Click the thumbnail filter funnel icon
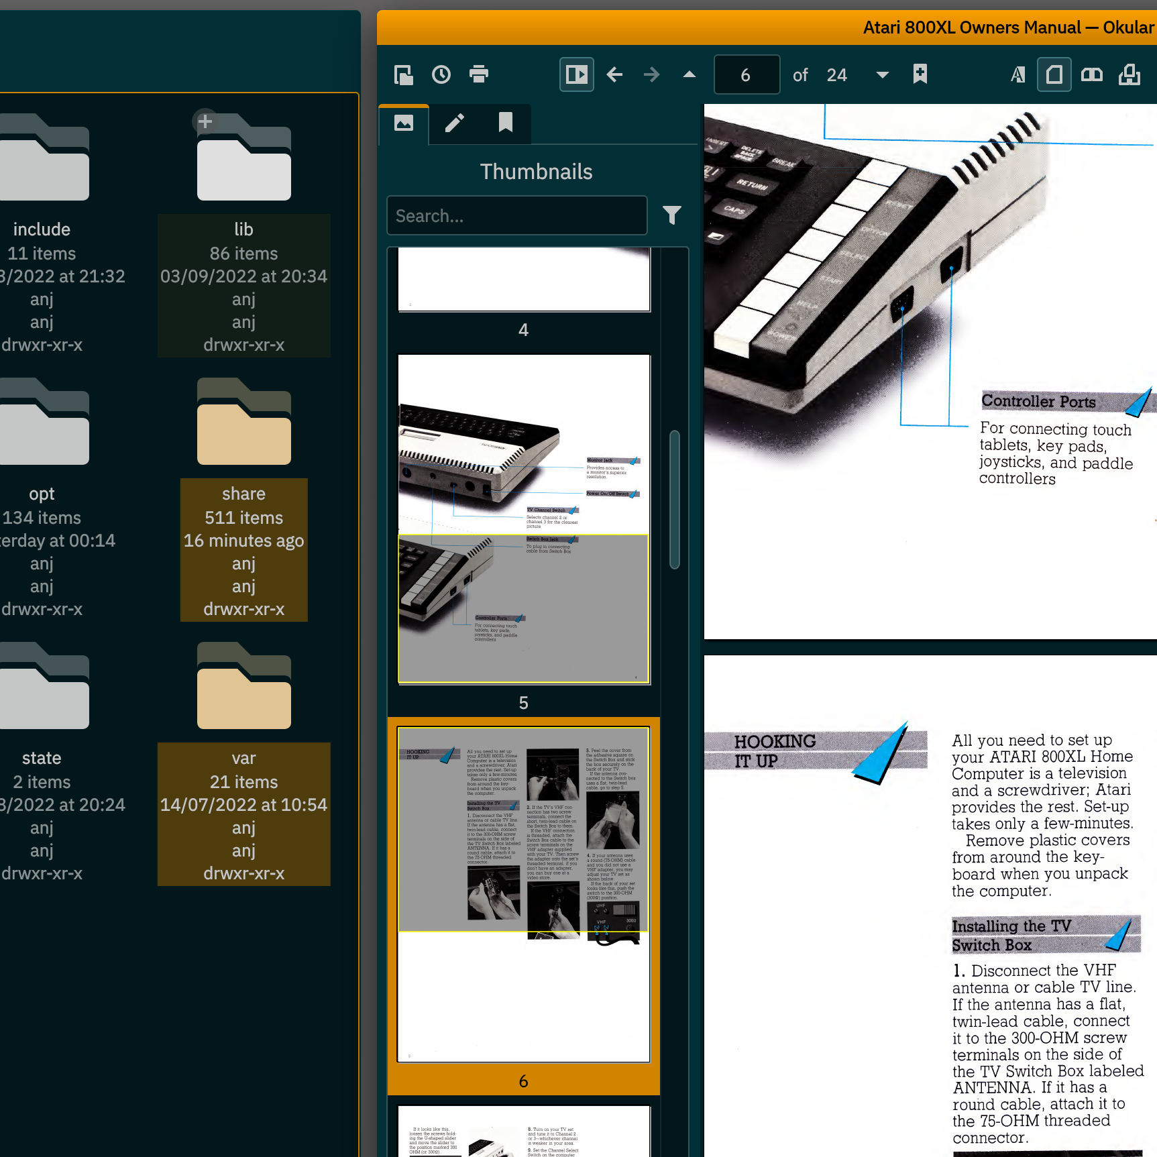Screen dimensions: 1157x1157 [x=672, y=215]
